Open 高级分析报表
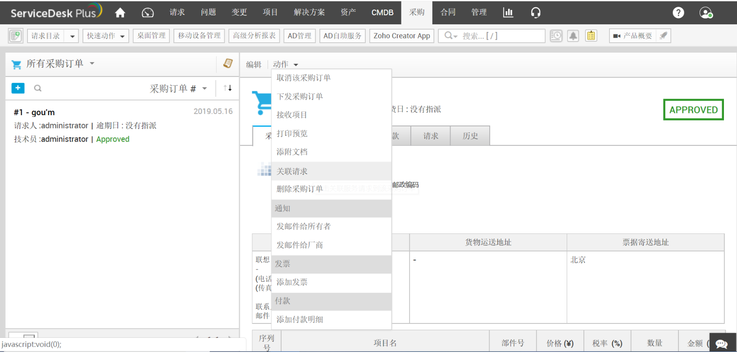737x359 pixels. [254, 36]
